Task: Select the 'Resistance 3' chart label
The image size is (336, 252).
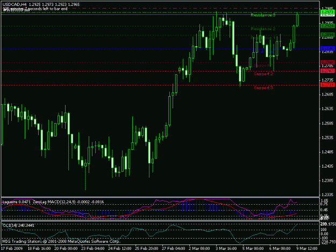Action: point(263,15)
